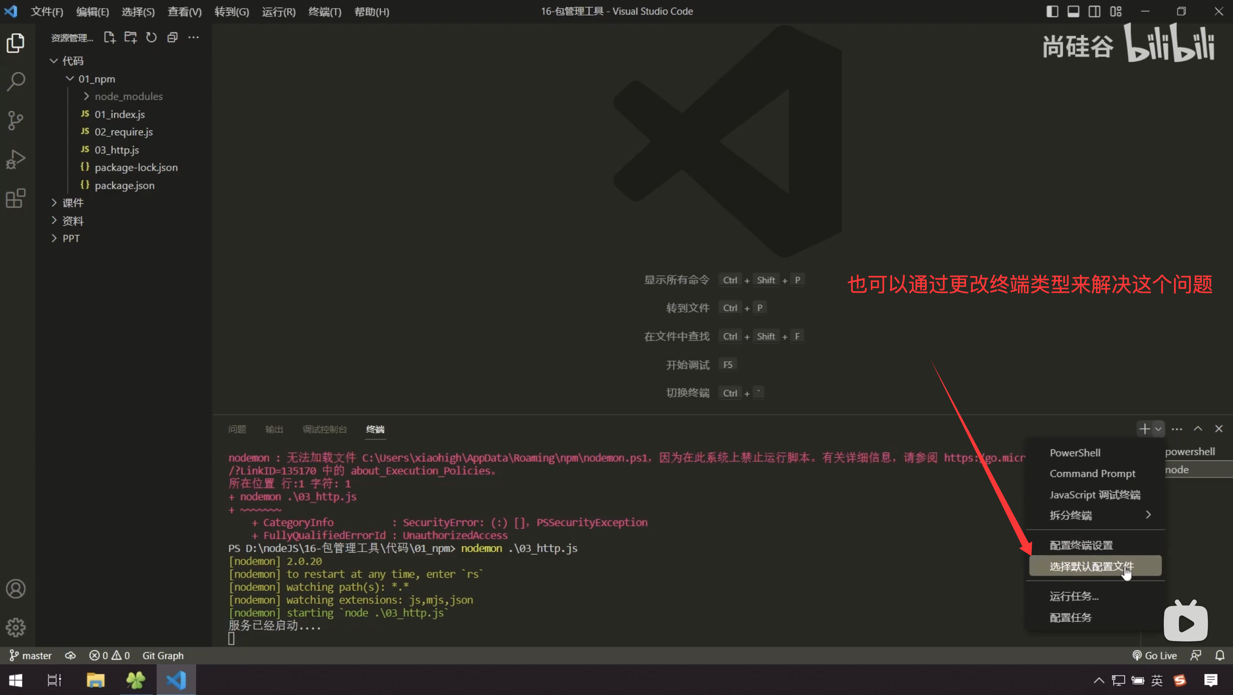This screenshot has height=695, width=1233.
Task: Open Source Control view icon
Action: (x=16, y=121)
